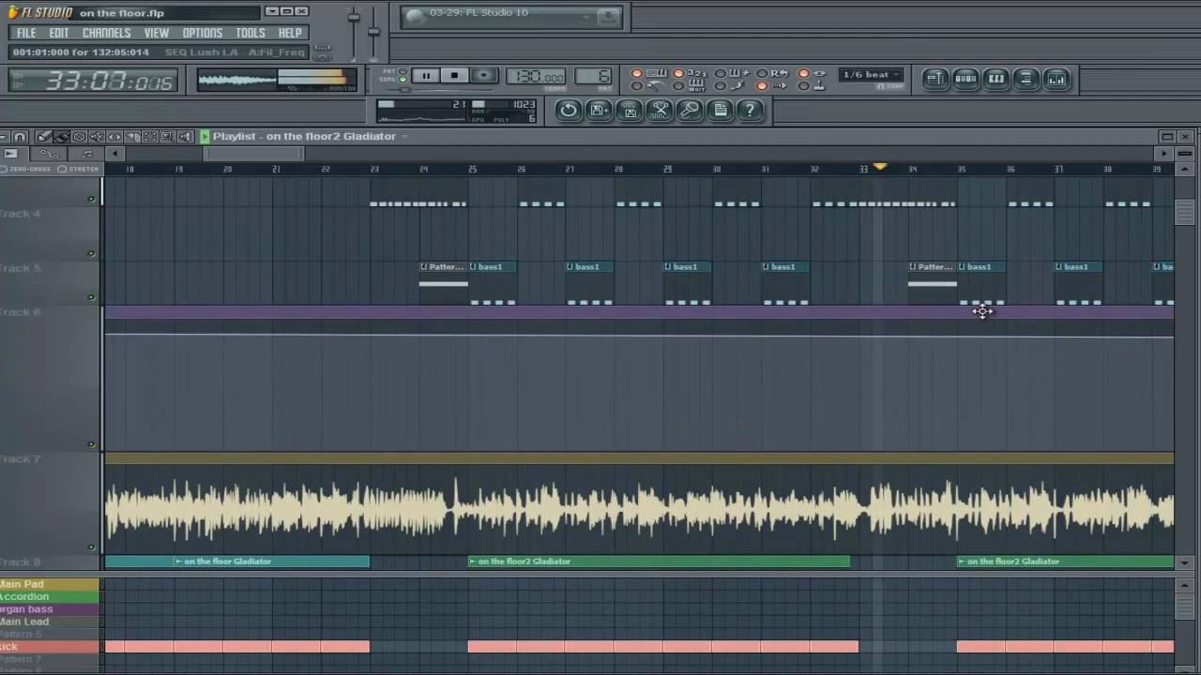Select the playlist mute tool

[97, 137]
